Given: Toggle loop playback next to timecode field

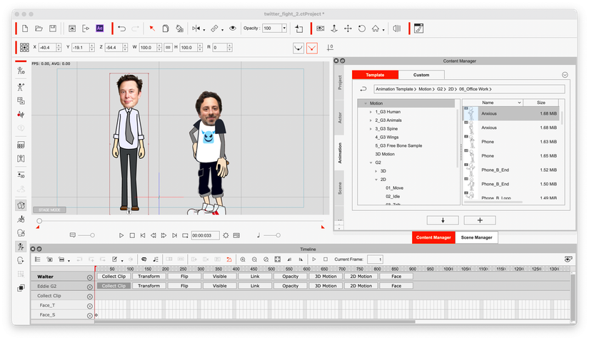Looking at the screenshot, I should click(x=185, y=235).
